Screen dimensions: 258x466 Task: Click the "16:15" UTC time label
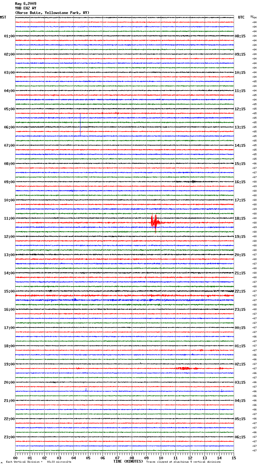pyautogui.click(x=240, y=182)
